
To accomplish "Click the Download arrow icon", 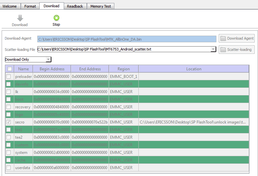I will [x=20, y=18].
